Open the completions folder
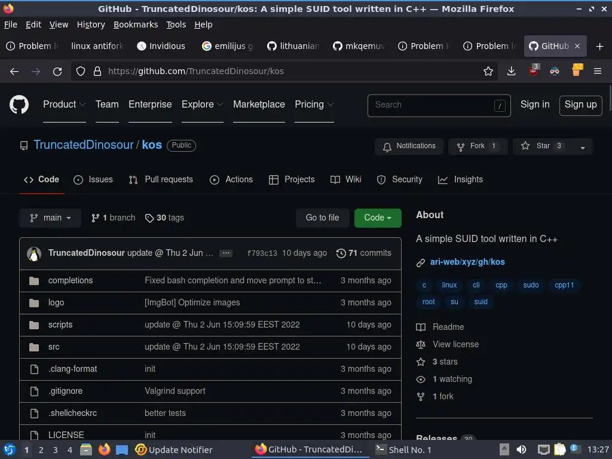 tap(71, 280)
